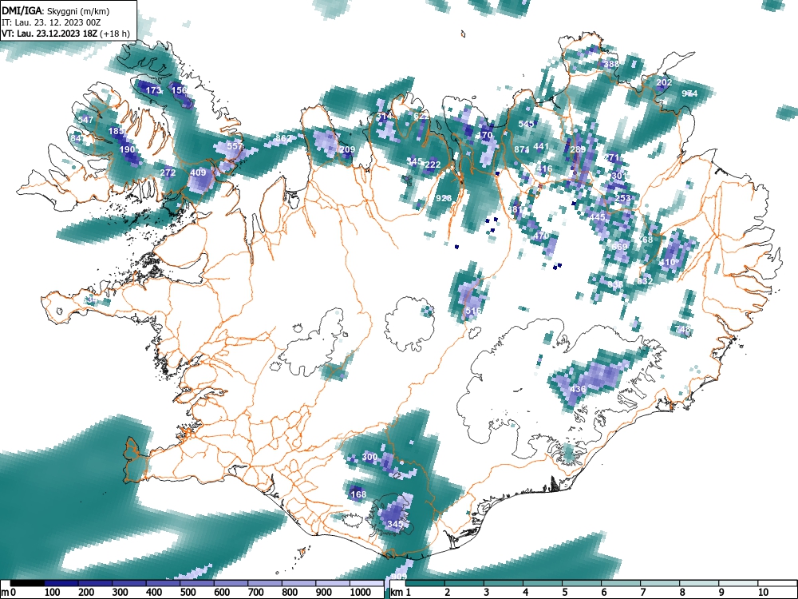Image resolution: width=798 pixels, height=599 pixels.
Task: Click the visibility value '209' on the map
Action: pos(347,150)
